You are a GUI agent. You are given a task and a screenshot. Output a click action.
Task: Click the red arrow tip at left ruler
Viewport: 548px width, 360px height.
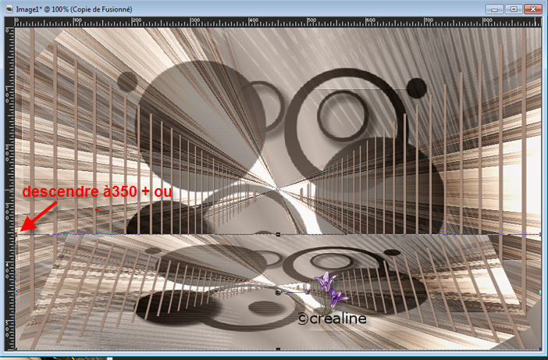(x=21, y=230)
